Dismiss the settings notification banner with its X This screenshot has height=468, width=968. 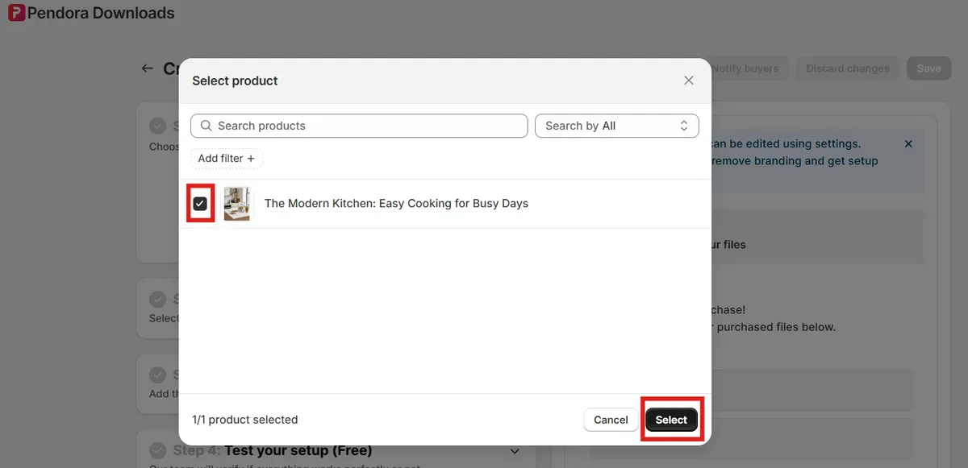[908, 143]
